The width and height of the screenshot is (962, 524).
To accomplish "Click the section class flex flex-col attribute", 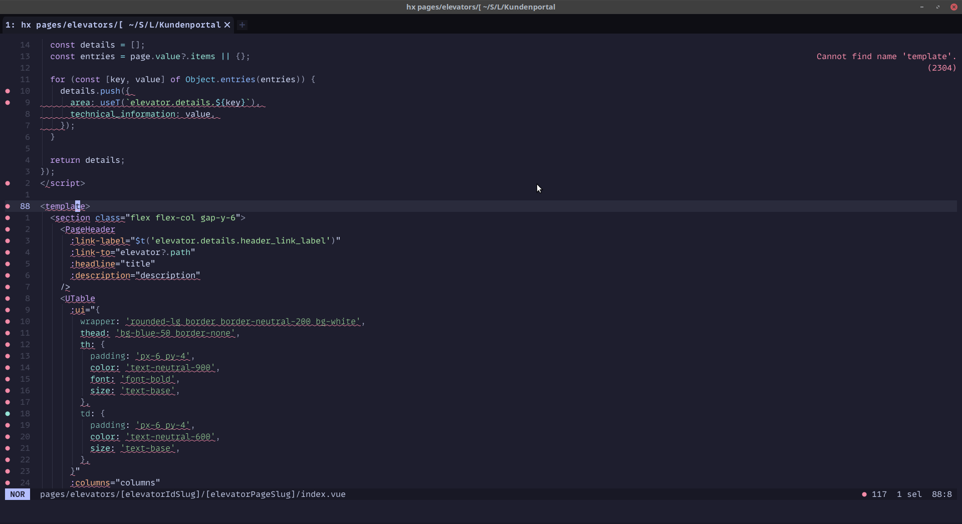I will 168,218.
